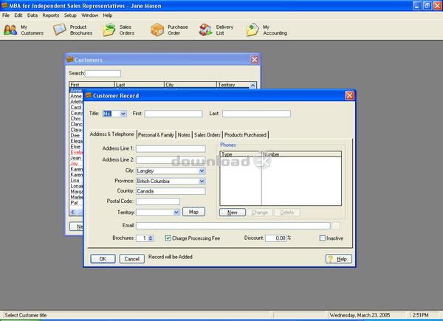
Task: Switch to Products Purchased tab
Action: tap(245, 135)
